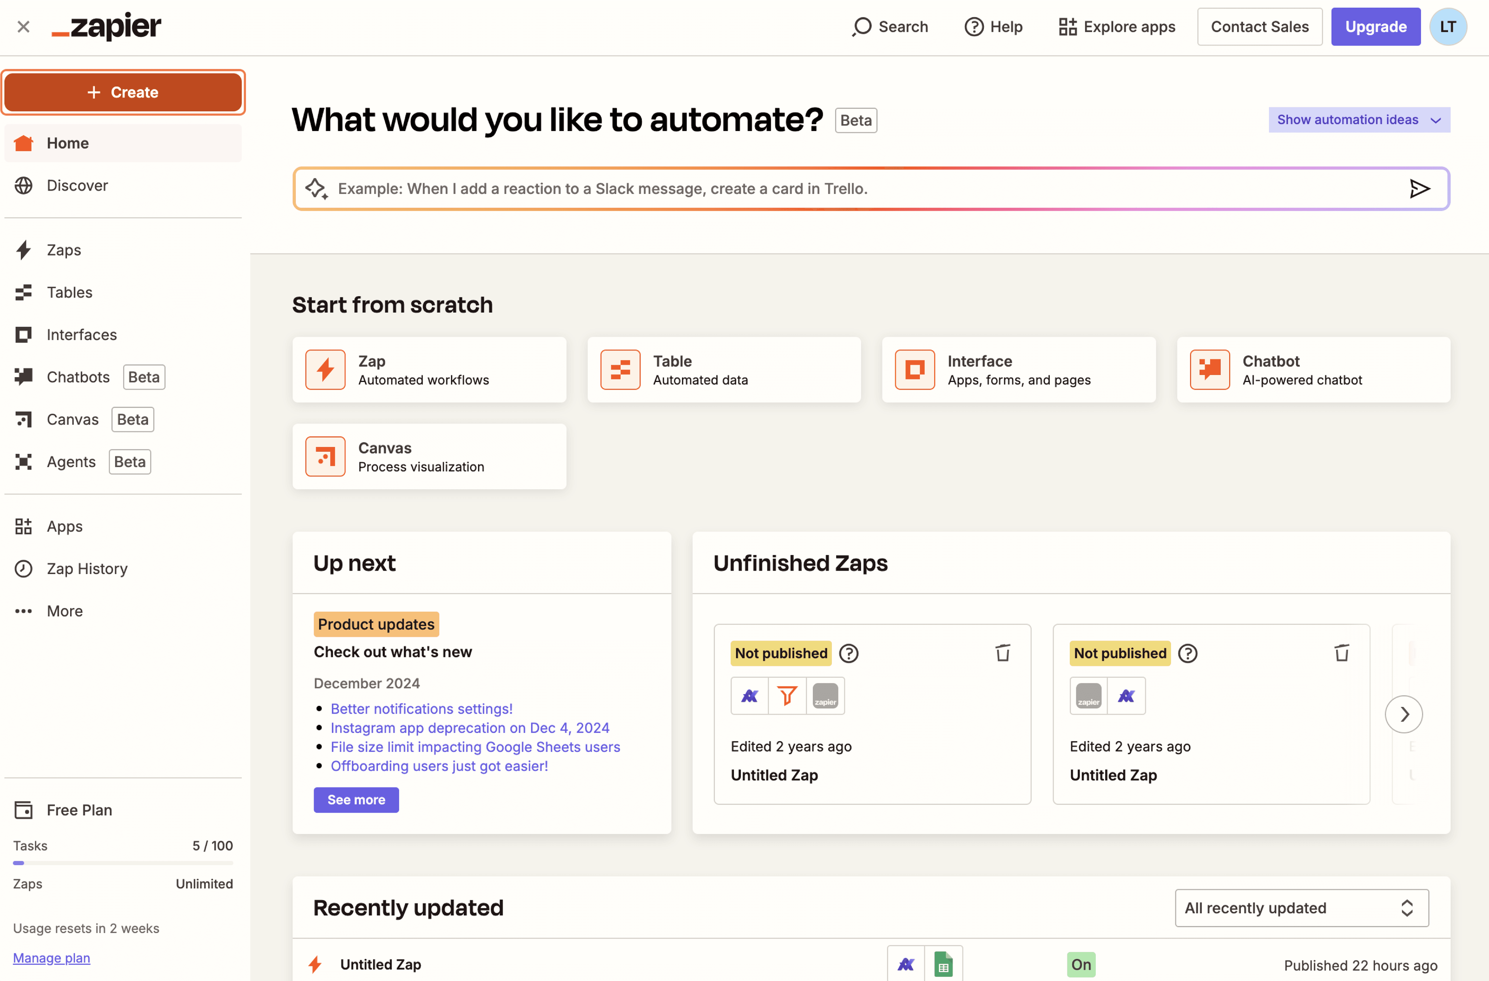Open File size limit Google Sheets link
The width and height of the screenshot is (1489, 981).
coord(475,747)
